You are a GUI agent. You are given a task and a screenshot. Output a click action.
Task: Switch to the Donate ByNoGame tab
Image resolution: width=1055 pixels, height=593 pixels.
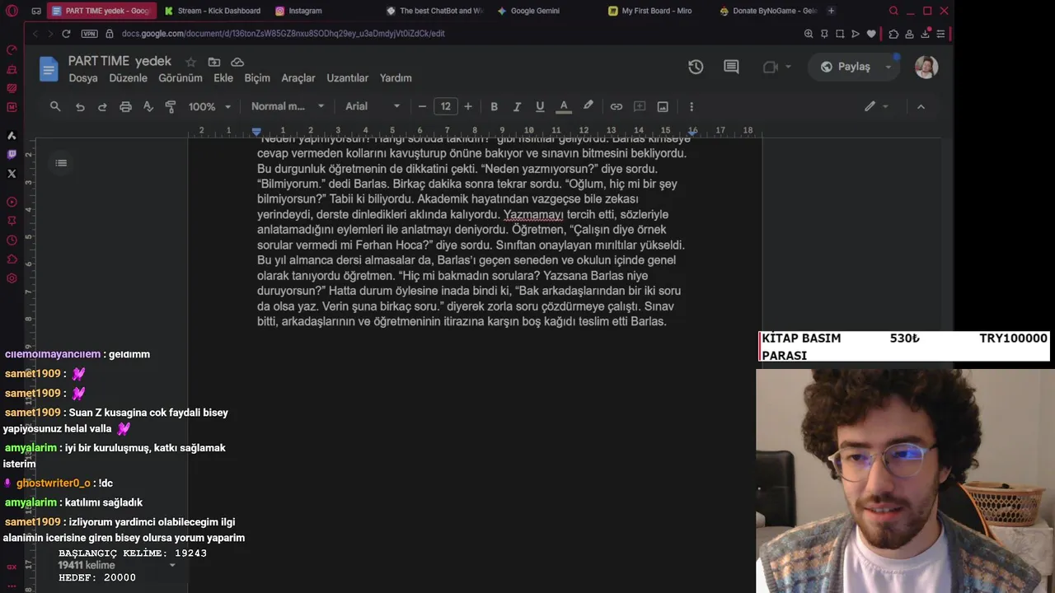tap(768, 11)
